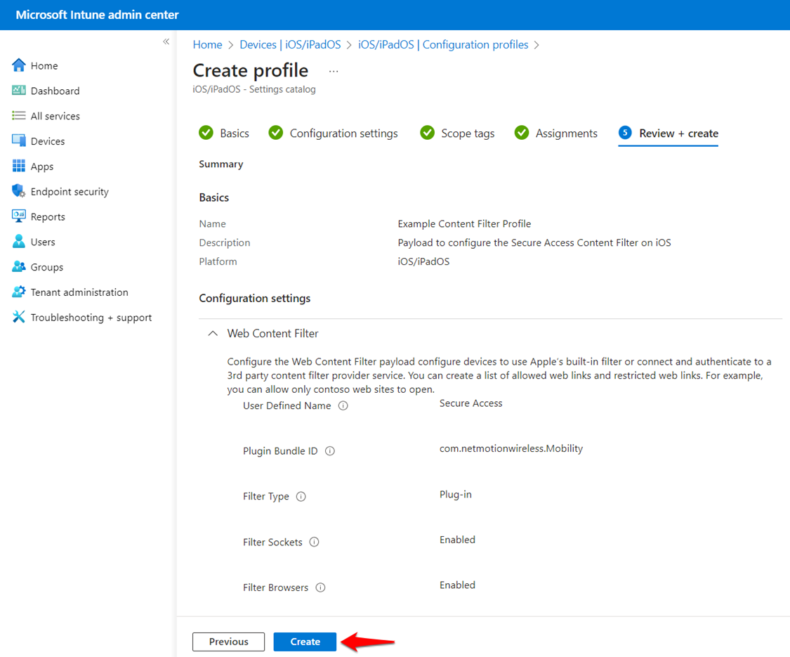The height and width of the screenshot is (657, 790).
Task: Open Home from the sidebar menu
Action: click(44, 65)
